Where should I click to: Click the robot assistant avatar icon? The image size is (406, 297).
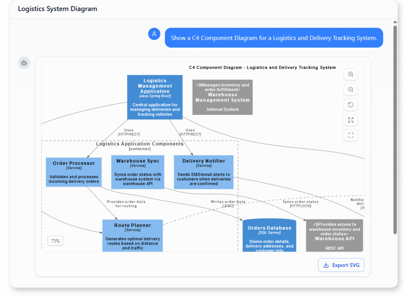pos(24,63)
